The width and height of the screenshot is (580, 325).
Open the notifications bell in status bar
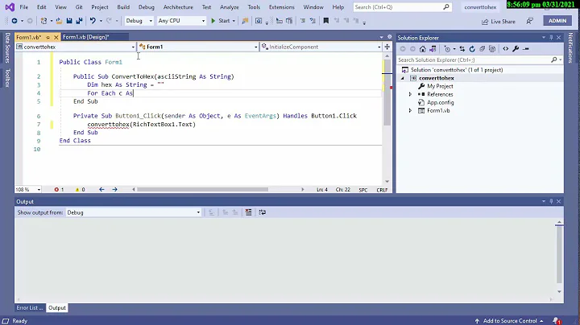click(x=557, y=320)
